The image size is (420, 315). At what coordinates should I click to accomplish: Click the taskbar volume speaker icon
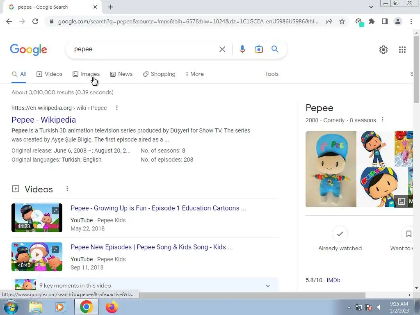point(379,308)
